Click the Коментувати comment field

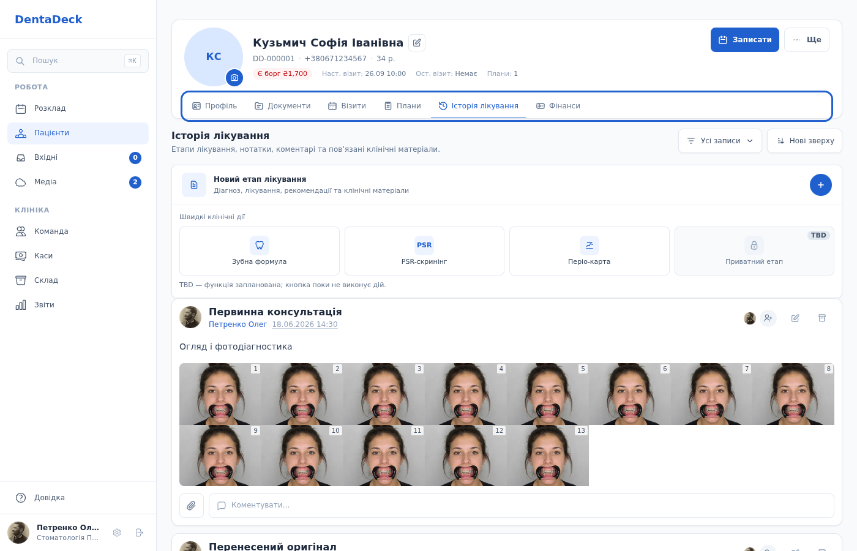click(x=522, y=506)
